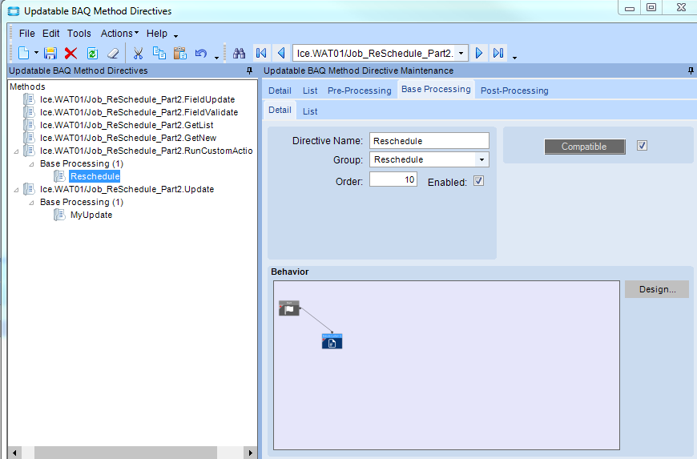Cut with the scissors icon
The image size is (697, 459).
coord(138,54)
